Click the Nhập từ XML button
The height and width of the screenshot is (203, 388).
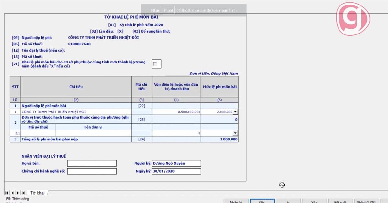366,202
